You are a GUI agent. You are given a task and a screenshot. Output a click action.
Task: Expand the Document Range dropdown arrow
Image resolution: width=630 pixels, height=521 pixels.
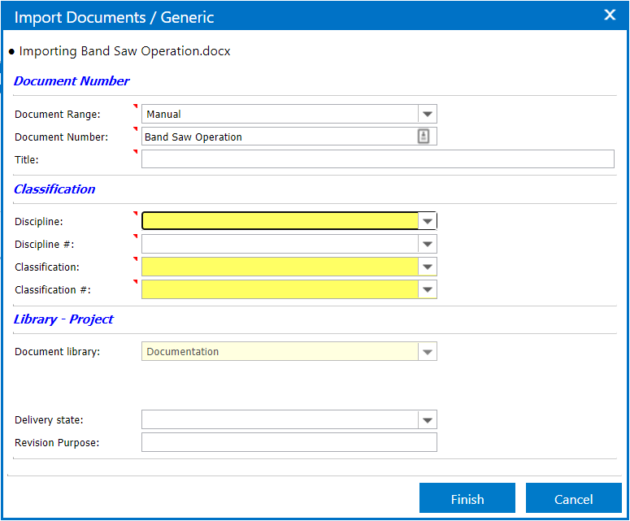[x=428, y=115]
